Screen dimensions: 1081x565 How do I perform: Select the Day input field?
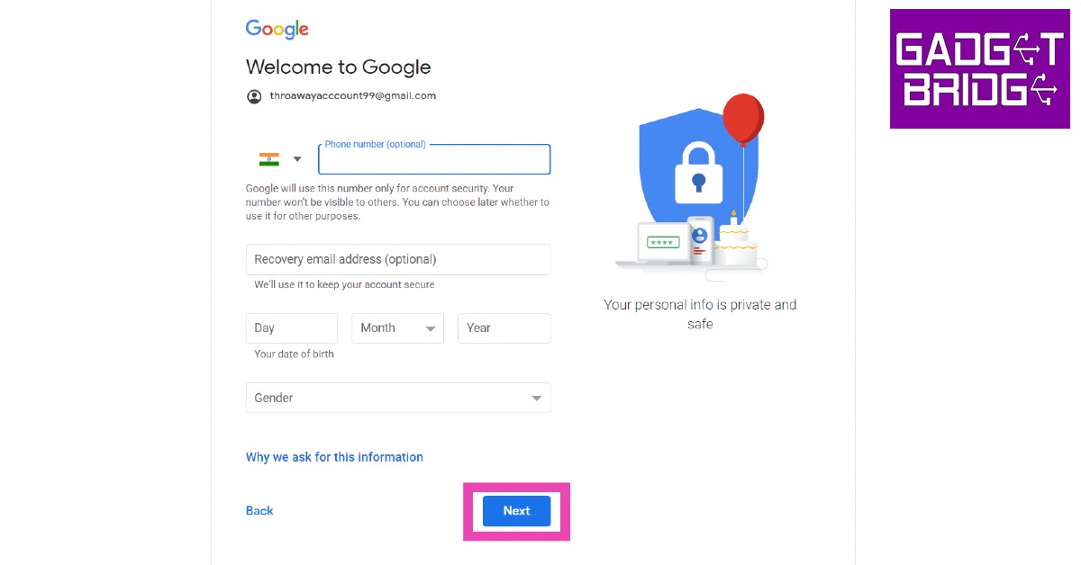pos(291,328)
